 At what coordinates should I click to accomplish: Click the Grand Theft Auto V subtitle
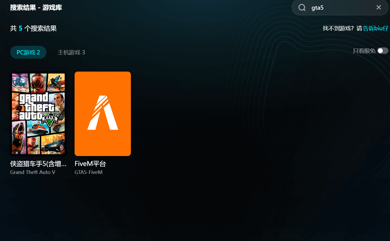tap(33, 172)
